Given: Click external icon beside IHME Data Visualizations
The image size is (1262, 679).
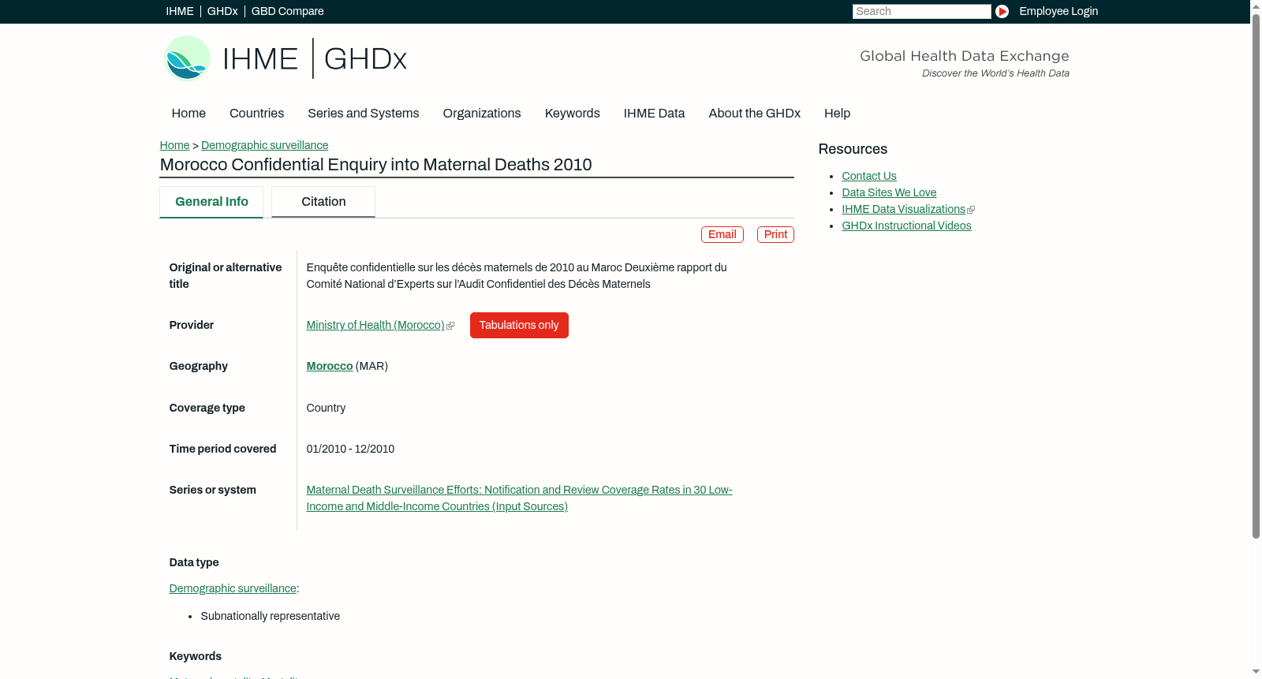Looking at the screenshot, I should 971,210.
